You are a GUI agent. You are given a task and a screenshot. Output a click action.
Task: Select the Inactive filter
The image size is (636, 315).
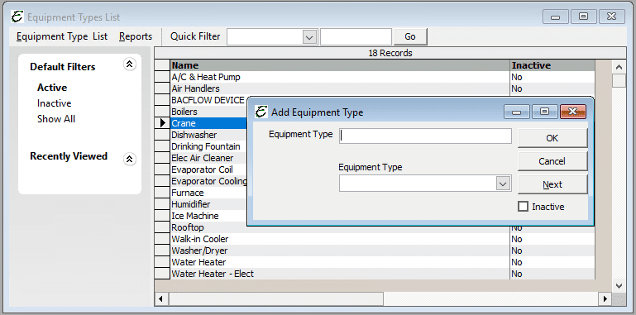pos(55,103)
